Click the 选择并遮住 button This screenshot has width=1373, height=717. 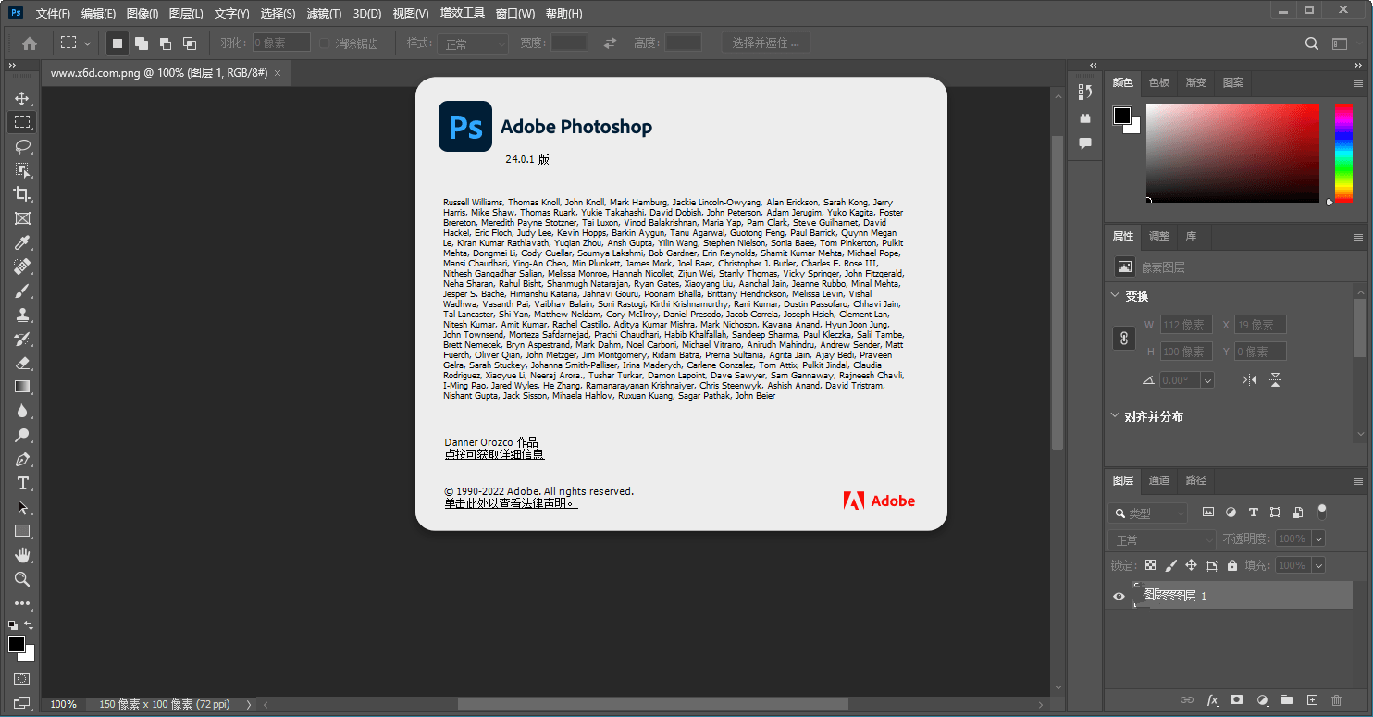click(x=766, y=43)
